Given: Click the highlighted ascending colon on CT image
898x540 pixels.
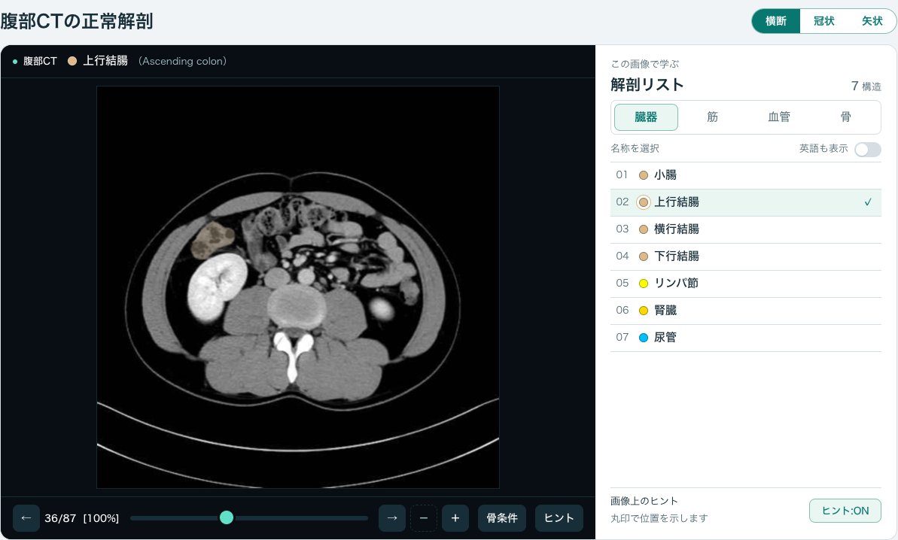Looking at the screenshot, I should [212, 239].
